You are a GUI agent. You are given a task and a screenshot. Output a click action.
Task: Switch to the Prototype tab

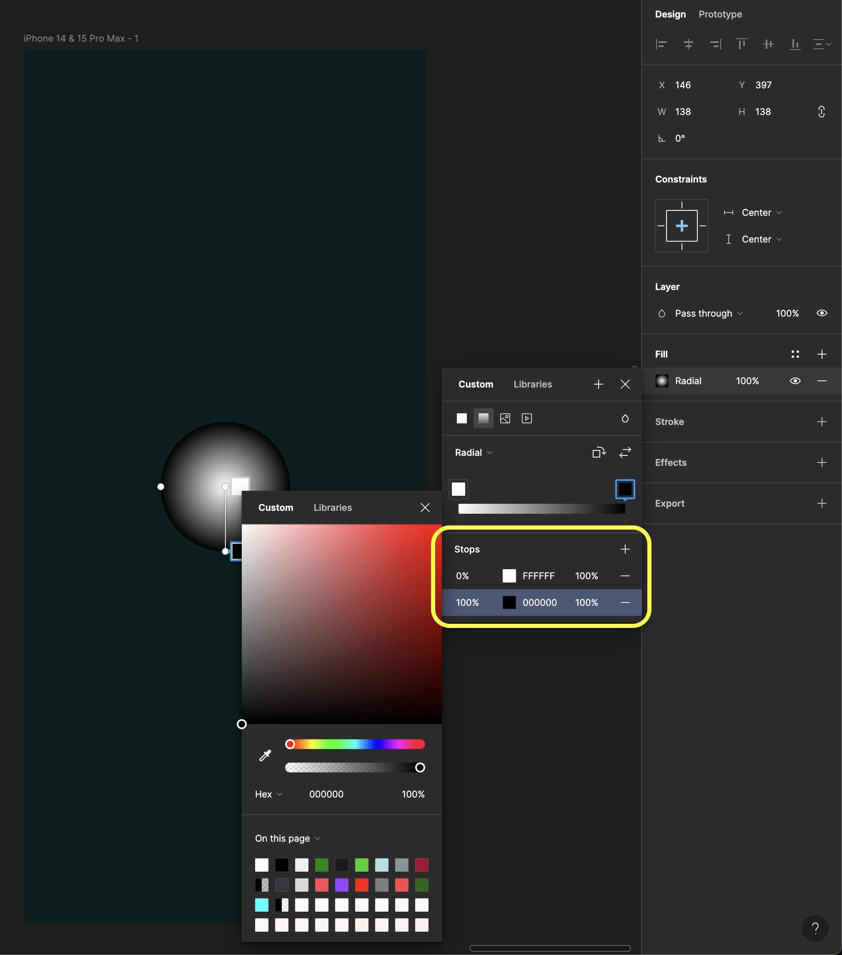click(720, 14)
